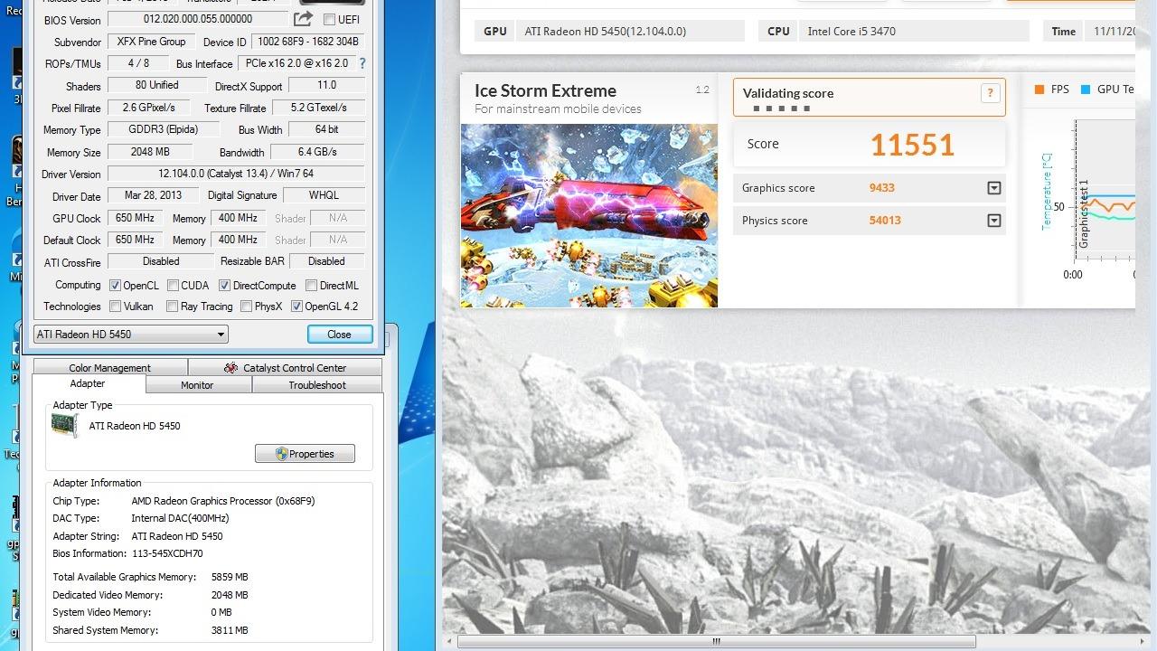Click the blue GPU temperature legend square
1157x651 pixels.
tap(1085, 90)
